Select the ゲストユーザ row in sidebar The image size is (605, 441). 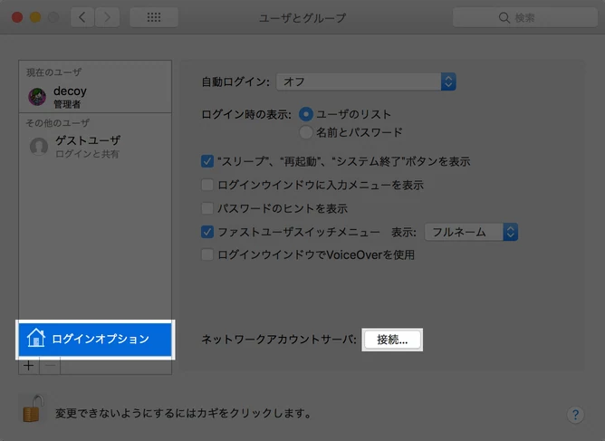coord(95,147)
